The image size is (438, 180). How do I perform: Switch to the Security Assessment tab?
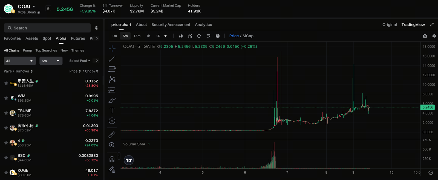[x=171, y=25]
